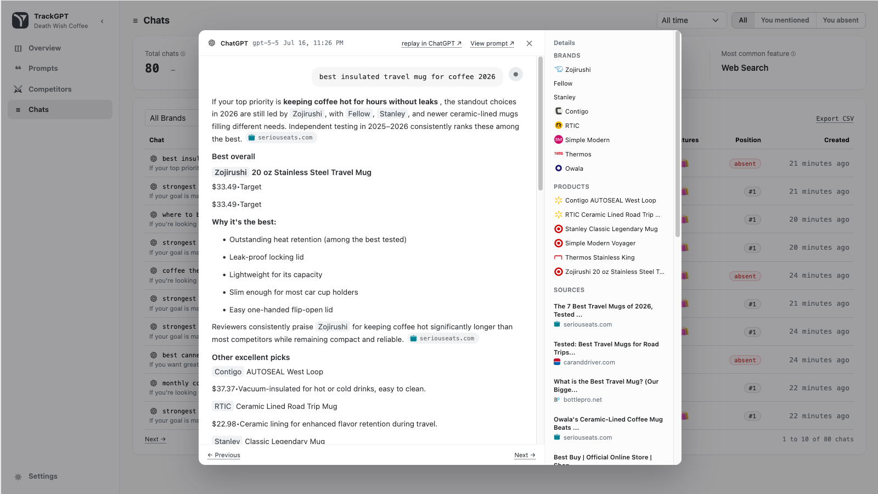Click Stanley in the Brands list
Viewport: 878px width, 494px height.
[565, 97]
